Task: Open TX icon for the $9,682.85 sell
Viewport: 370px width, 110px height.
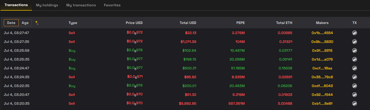Action: 354,103
